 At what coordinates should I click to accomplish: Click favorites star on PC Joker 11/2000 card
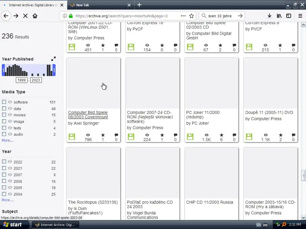click(221, 135)
